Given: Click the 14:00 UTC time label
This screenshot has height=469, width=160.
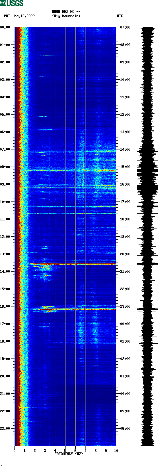Looking at the screenshot, I should tap(125, 149).
